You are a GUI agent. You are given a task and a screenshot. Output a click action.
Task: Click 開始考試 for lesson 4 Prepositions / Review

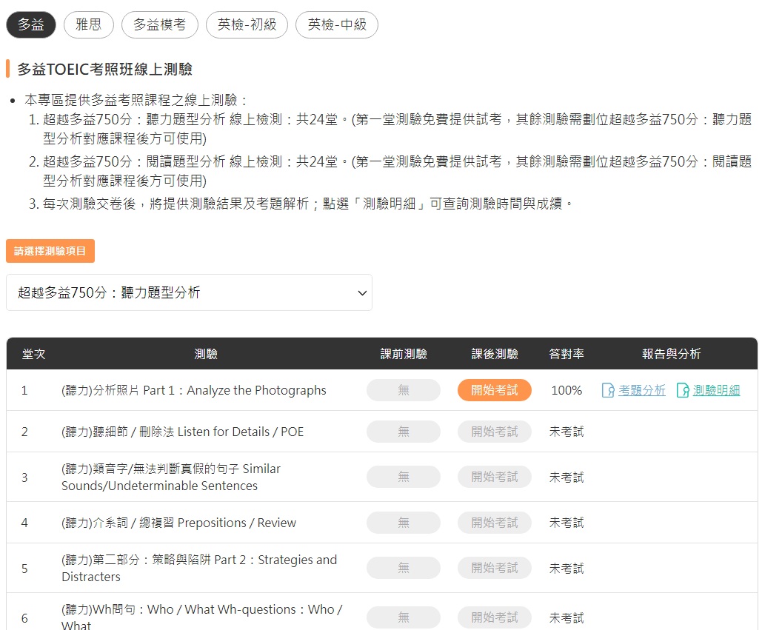(495, 523)
